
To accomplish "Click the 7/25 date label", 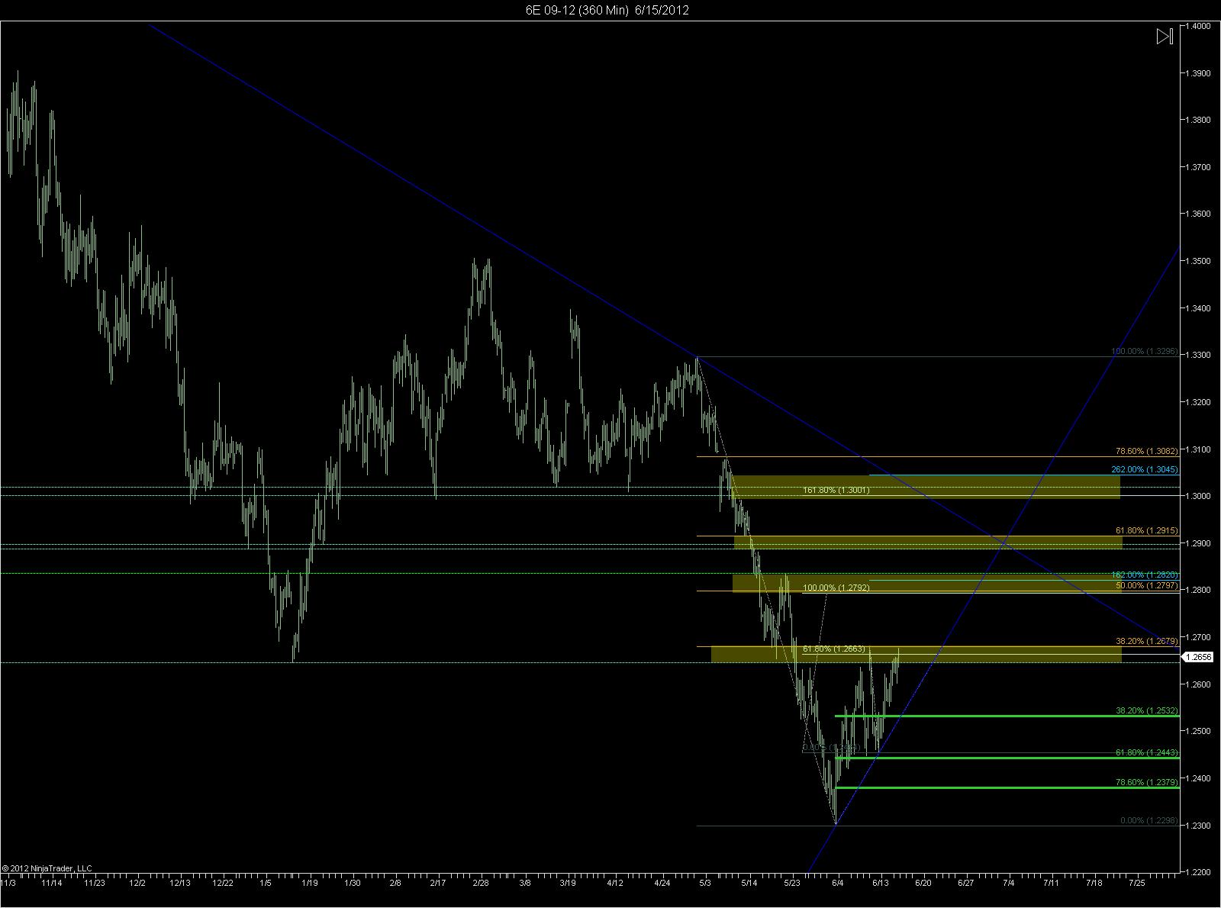I will 1137,883.
